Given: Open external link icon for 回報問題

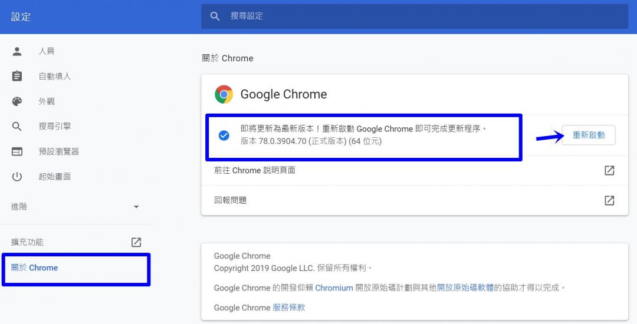Looking at the screenshot, I should (609, 200).
